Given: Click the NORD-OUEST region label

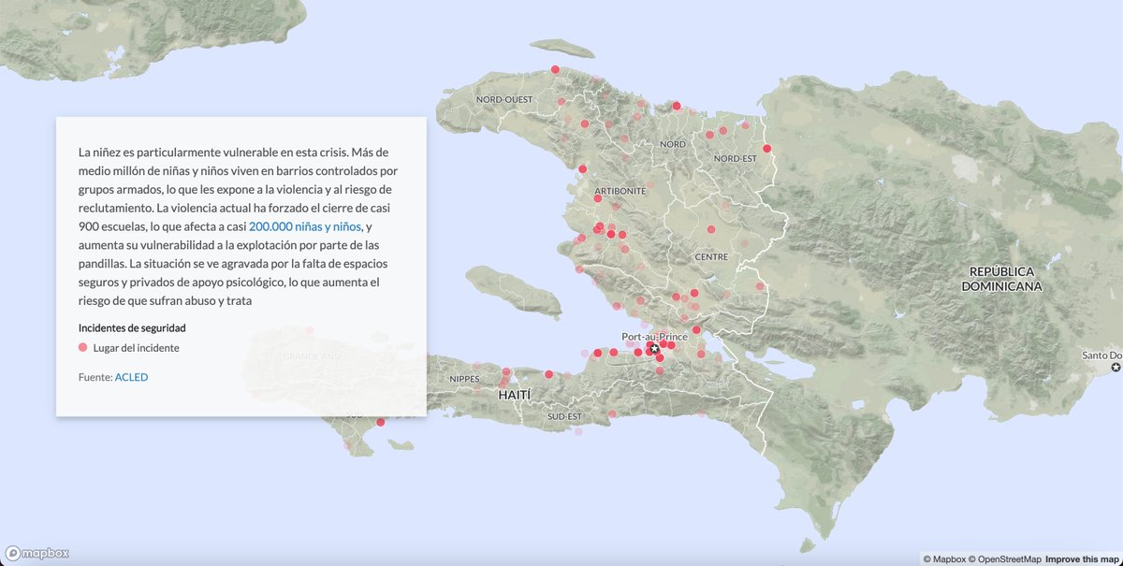Looking at the screenshot, I should (x=505, y=99).
